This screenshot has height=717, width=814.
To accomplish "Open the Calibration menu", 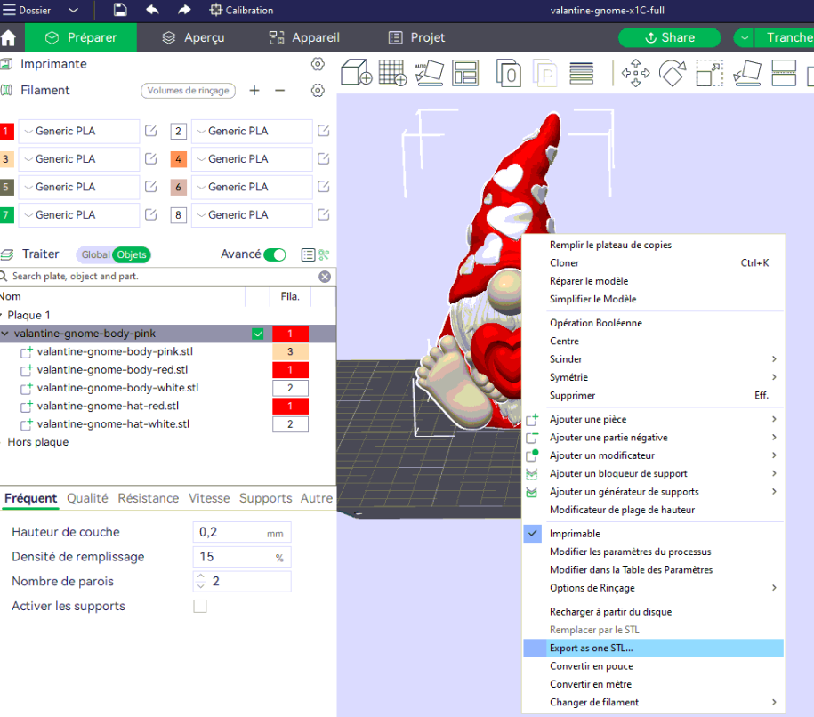I will [x=241, y=10].
